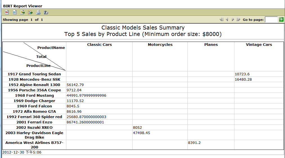Click the export data icon

[x=22, y=12]
